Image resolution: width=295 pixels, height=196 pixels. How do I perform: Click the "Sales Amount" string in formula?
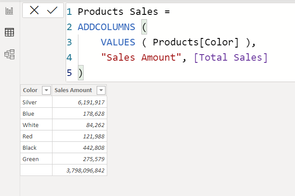141,57
